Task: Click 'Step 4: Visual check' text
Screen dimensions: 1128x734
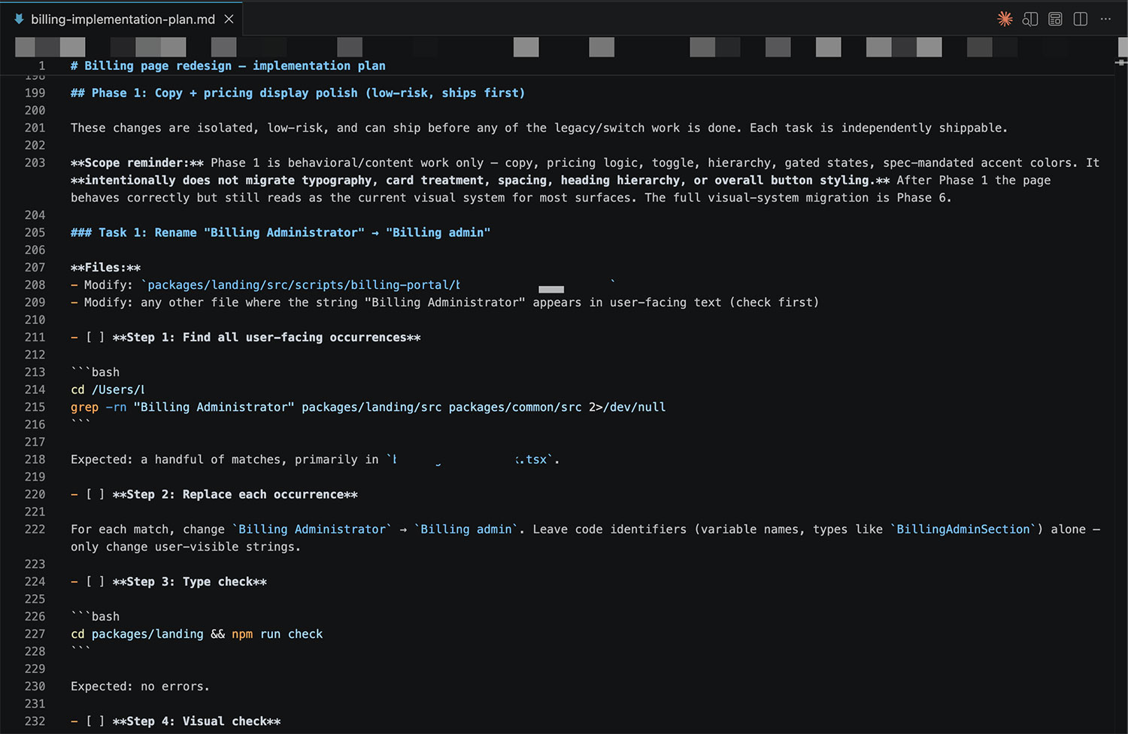Action: coord(196,721)
